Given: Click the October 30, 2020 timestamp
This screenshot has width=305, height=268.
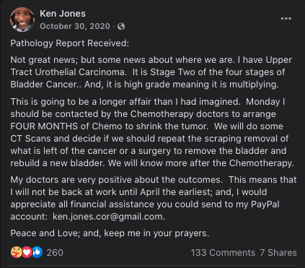Looking at the screenshot, I should 75,26.
